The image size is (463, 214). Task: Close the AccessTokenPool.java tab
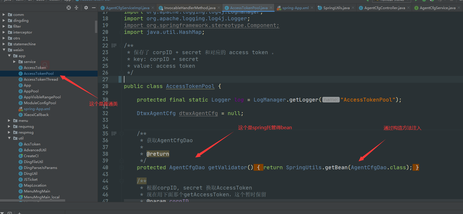271,8
